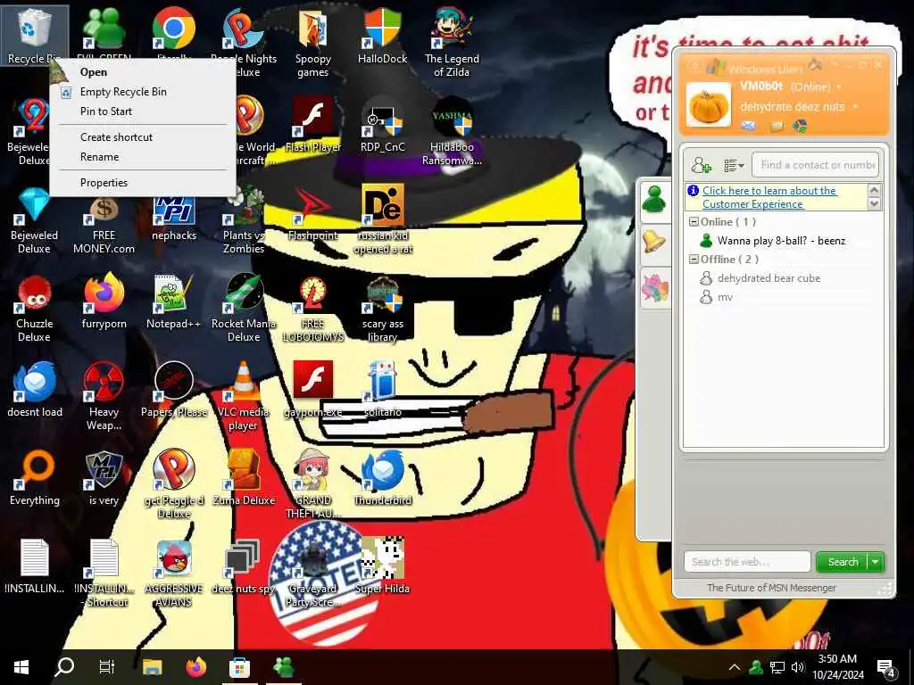Image resolution: width=914 pixels, height=685 pixels.
Task: Open the Windows Start menu
Action: pyautogui.click(x=21, y=667)
